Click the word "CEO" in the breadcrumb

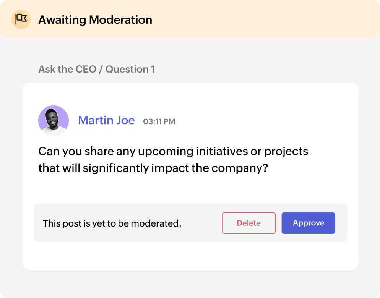tap(85, 69)
